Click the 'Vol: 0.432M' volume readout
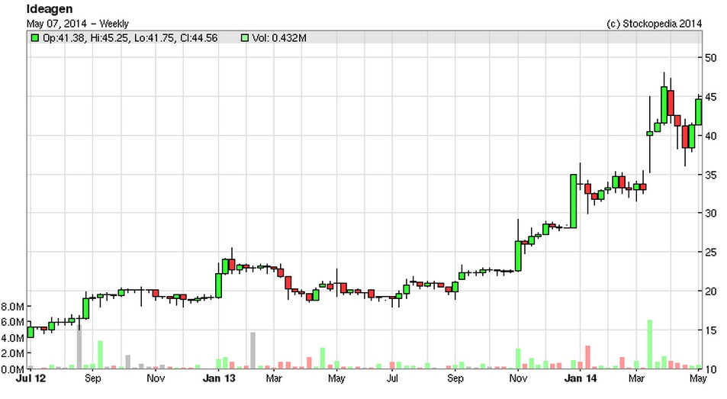This screenshot has width=727, height=399. 279,38
